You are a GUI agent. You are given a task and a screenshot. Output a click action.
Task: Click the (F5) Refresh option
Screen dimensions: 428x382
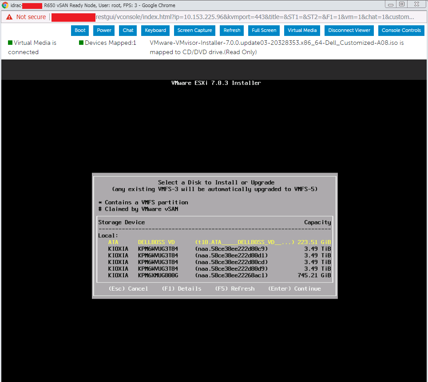[235, 289]
